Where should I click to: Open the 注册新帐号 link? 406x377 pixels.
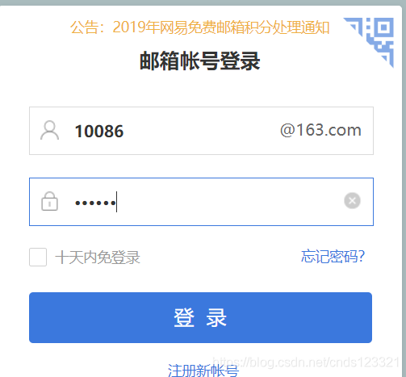point(203,371)
